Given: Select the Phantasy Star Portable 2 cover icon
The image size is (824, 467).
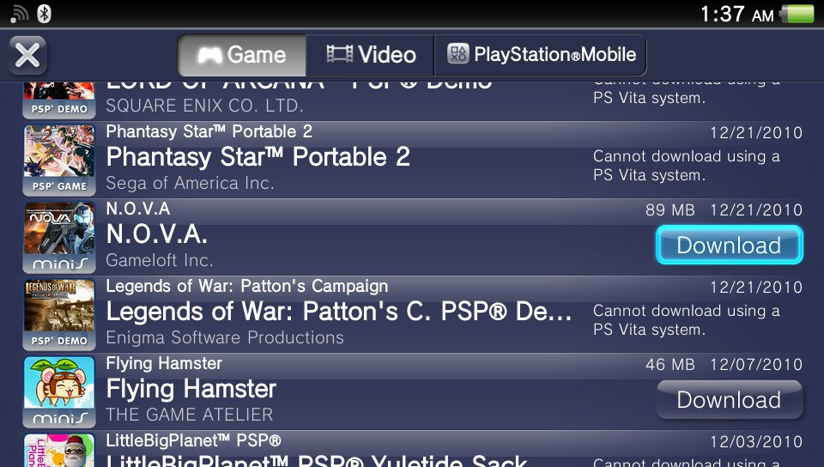Looking at the screenshot, I should (x=59, y=161).
